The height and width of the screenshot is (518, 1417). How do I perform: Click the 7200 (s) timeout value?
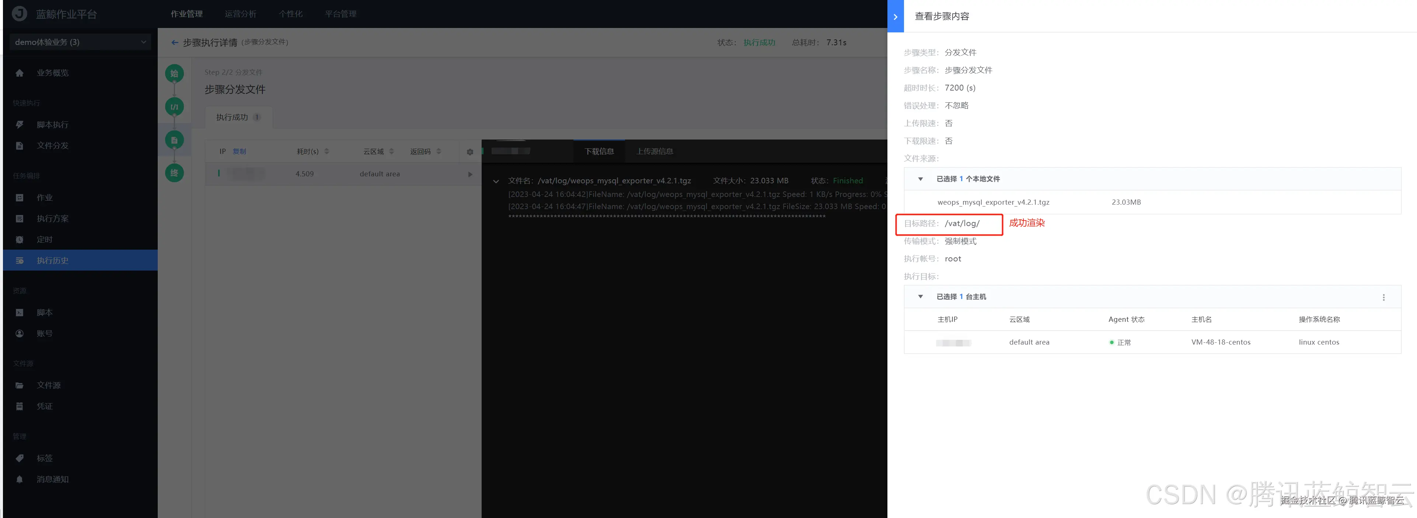[960, 88]
